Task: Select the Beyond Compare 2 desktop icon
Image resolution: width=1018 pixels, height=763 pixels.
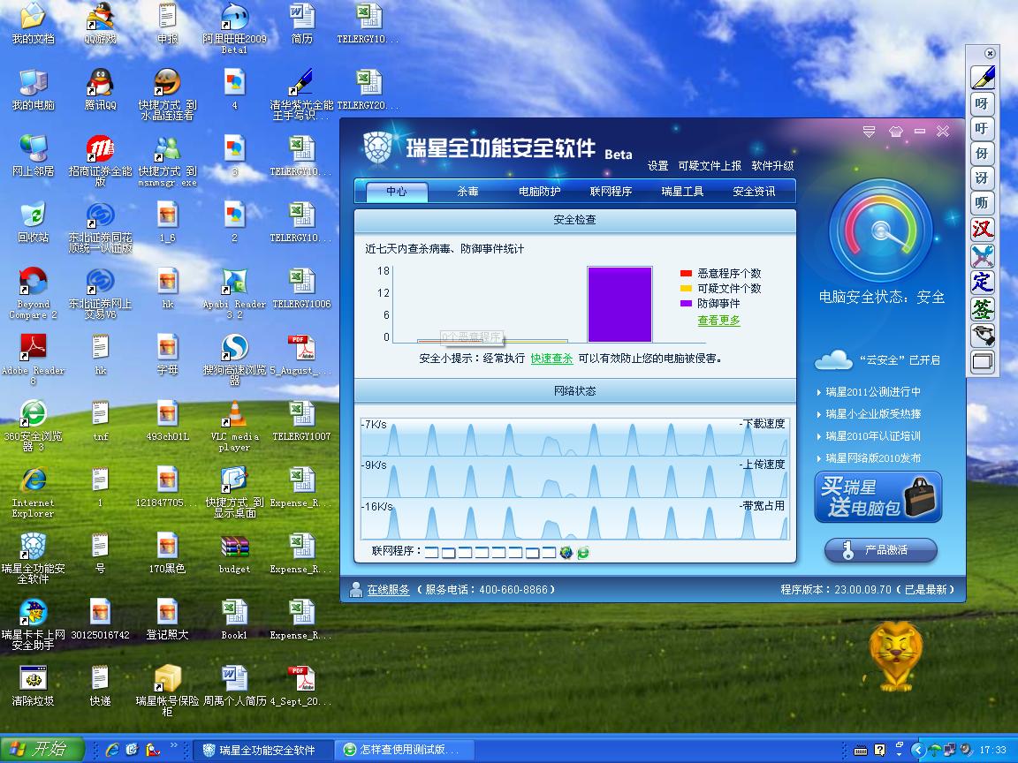Action: pos(33,293)
